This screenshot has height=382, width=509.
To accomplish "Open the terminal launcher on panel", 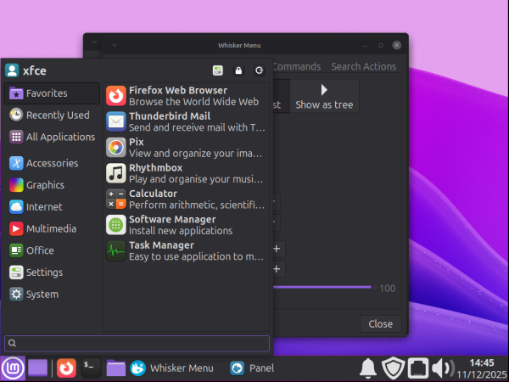I will [x=92, y=368].
